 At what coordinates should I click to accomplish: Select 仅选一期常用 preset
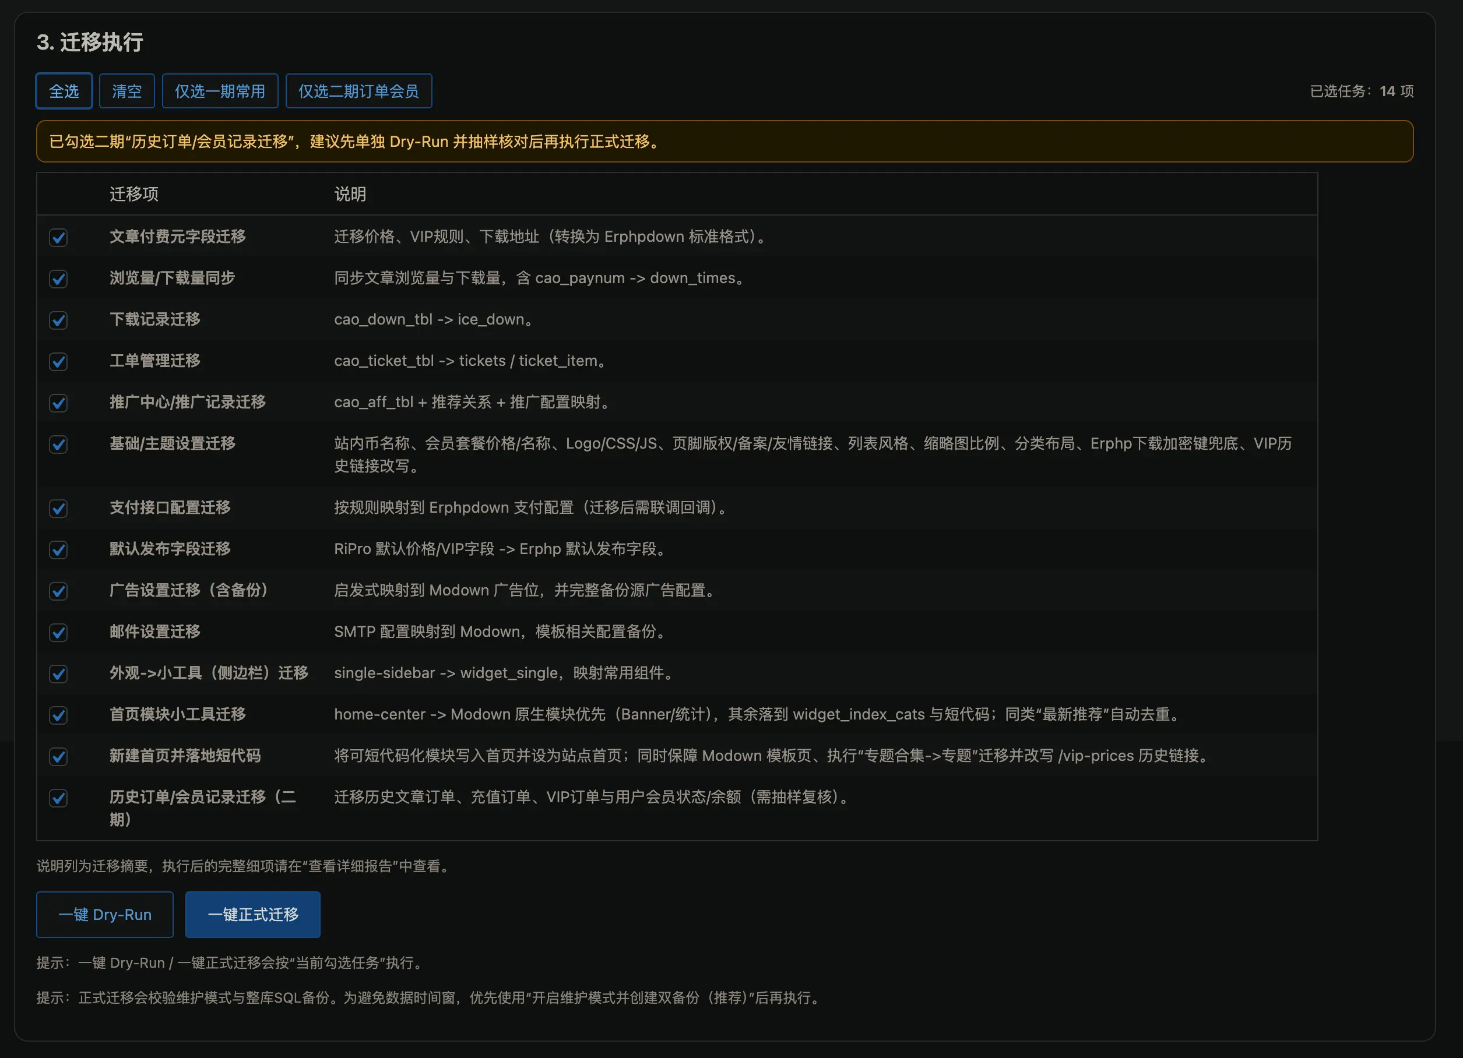click(220, 91)
